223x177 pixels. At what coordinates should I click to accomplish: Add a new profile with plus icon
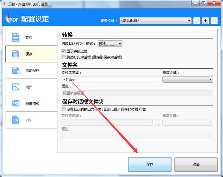point(206,21)
